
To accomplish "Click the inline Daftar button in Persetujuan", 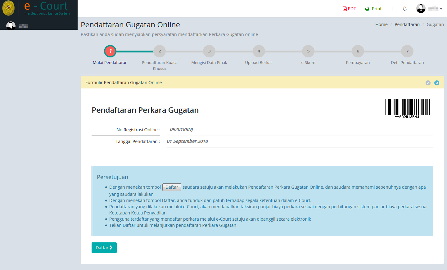I will point(172,187).
